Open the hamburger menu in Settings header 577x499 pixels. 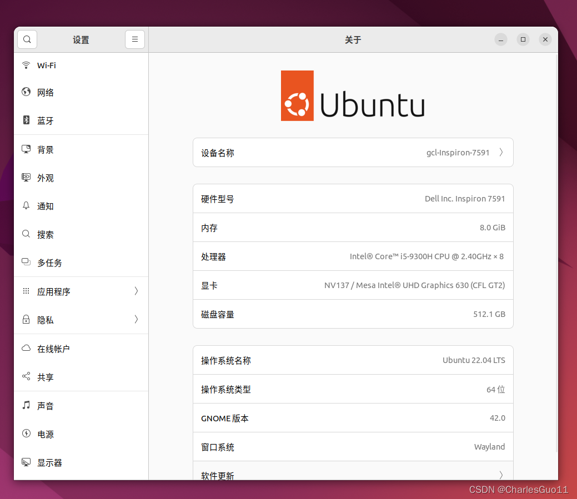[135, 39]
